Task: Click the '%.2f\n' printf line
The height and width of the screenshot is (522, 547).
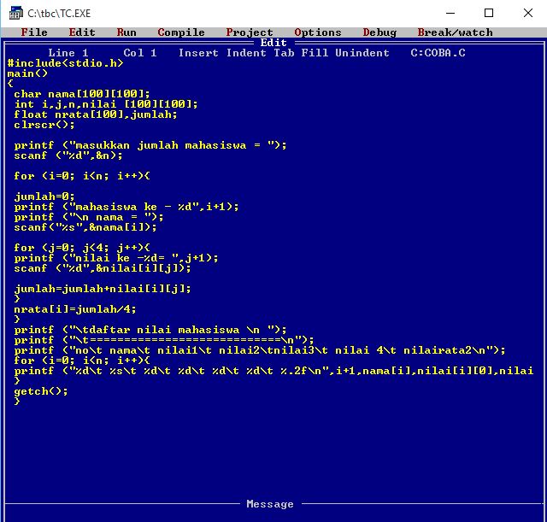Action: pos(273,371)
